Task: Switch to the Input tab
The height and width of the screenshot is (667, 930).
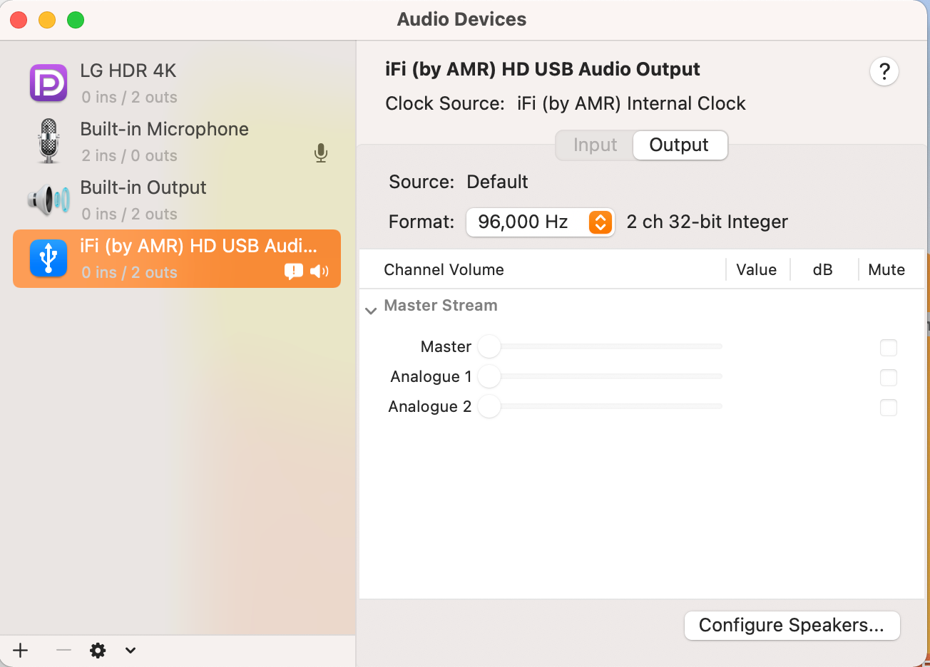Action: pos(595,145)
